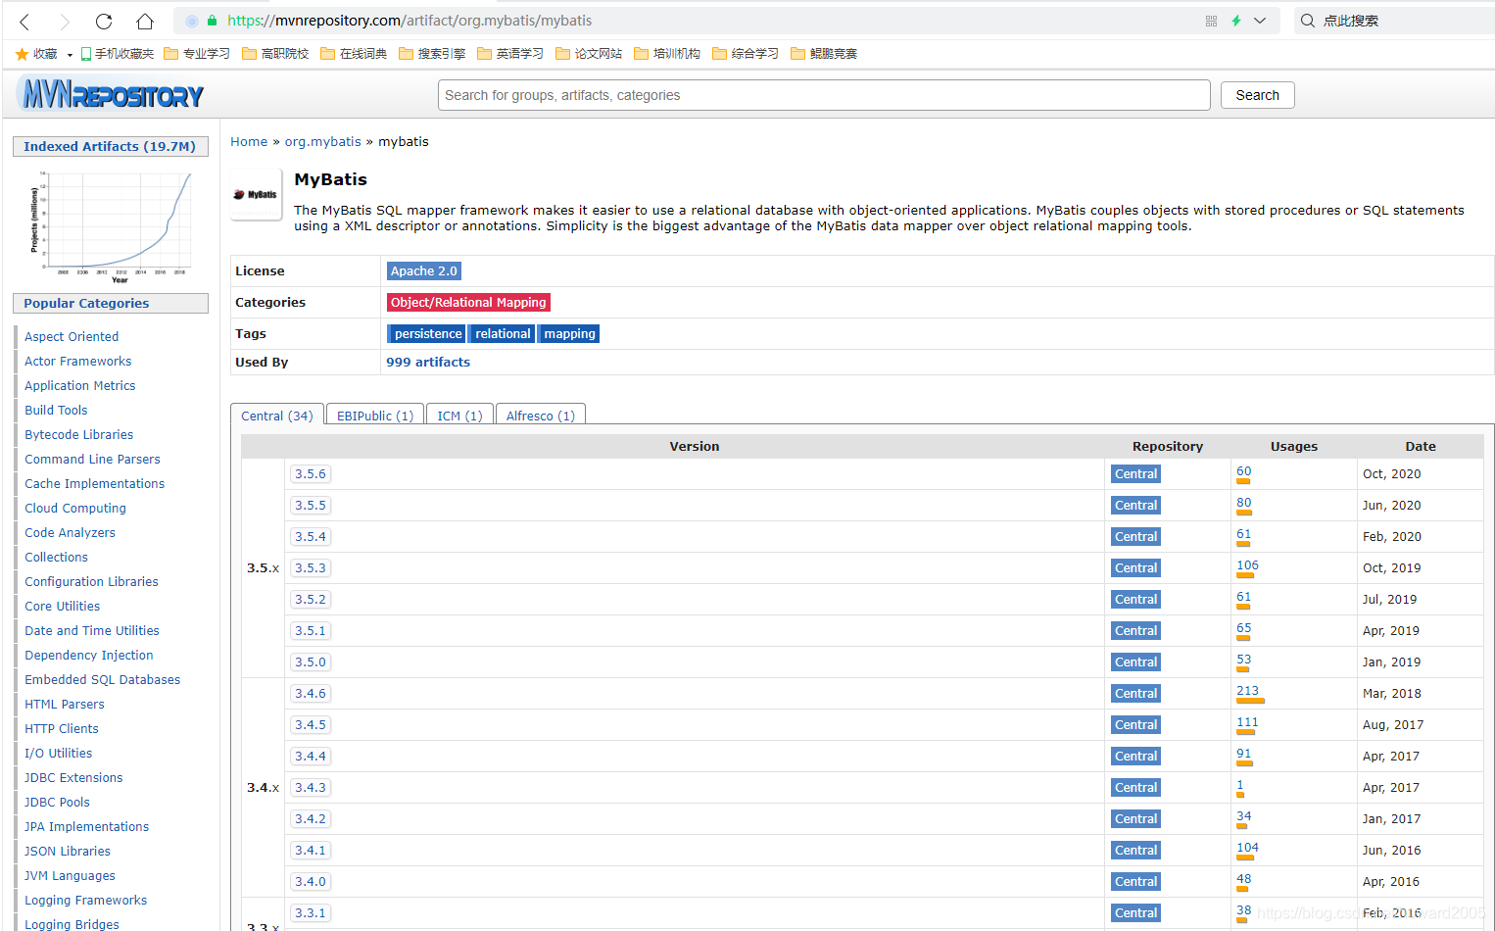Click the MyBatis artifact logo
The width and height of the screenshot is (1495, 931).
click(256, 194)
